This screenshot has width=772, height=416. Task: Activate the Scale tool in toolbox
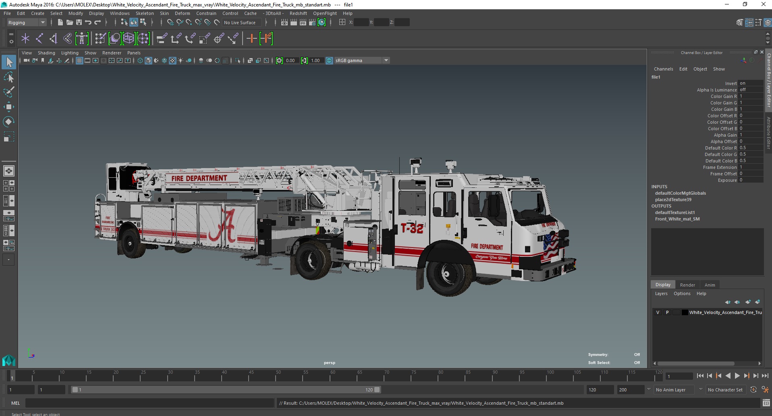[x=9, y=137]
